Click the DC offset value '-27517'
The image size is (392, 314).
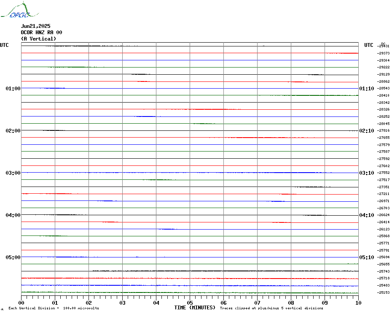tap(383, 180)
